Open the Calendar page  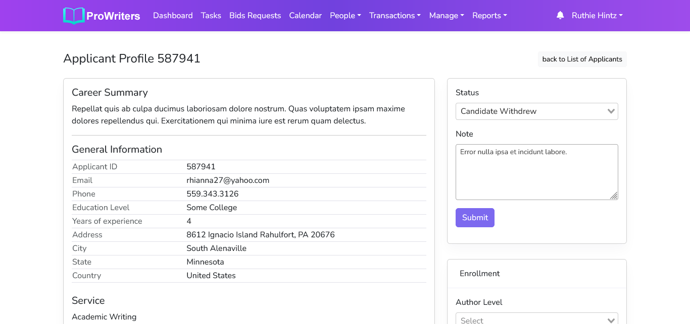tap(305, 16)
